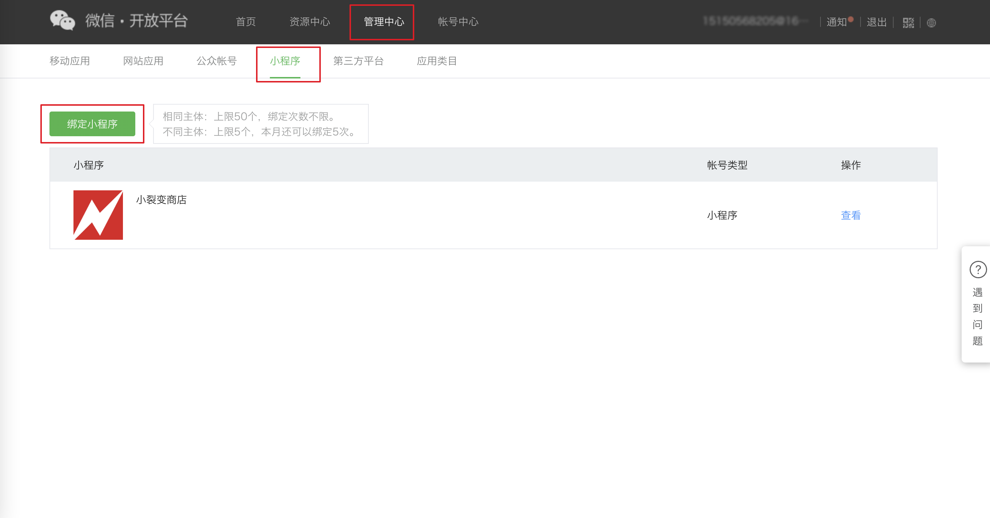
Task: Open 资源中心 in top navigation
Action: 310,22
